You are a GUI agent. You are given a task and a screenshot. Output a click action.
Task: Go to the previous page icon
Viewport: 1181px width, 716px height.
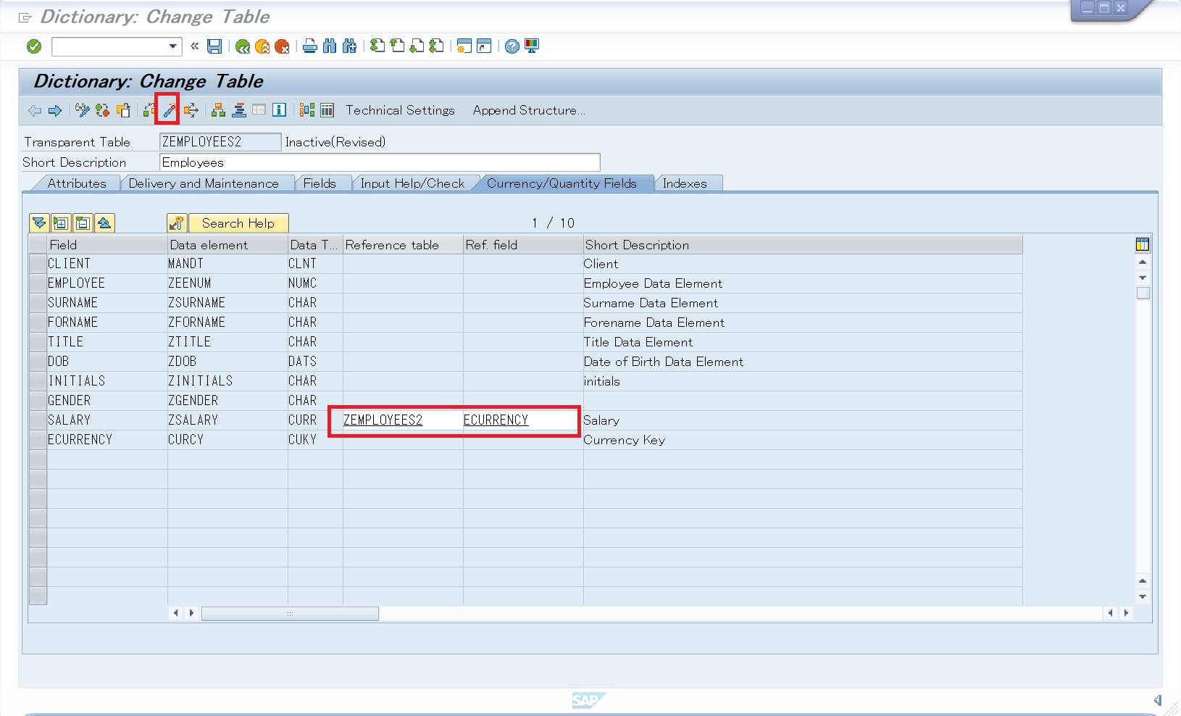tap(397, 46)
